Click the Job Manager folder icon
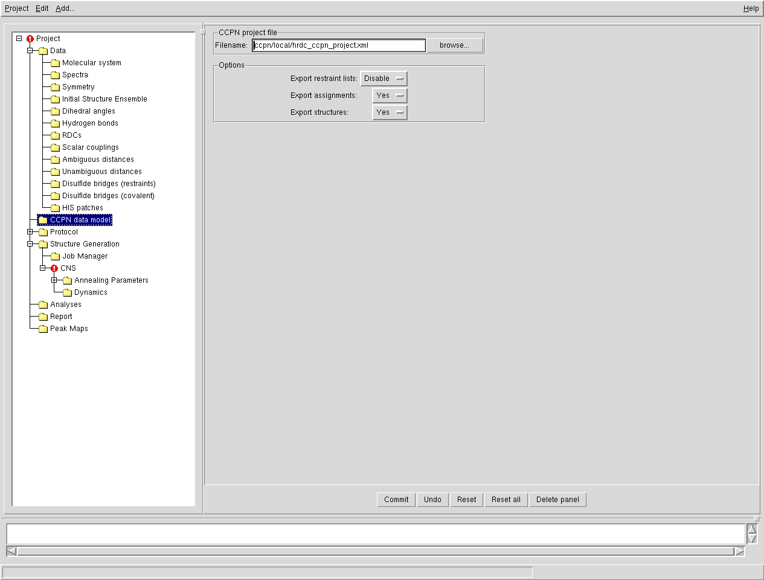 [x=55, y=256]
